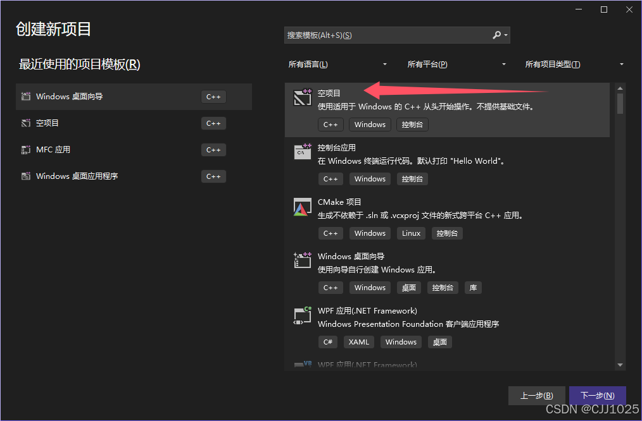Click the Windows 桌面向导 icon in recent templates
The image size is (642, 421).
[x=25, y=96]
